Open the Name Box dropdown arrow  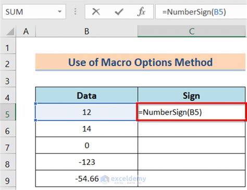[59, 11]
